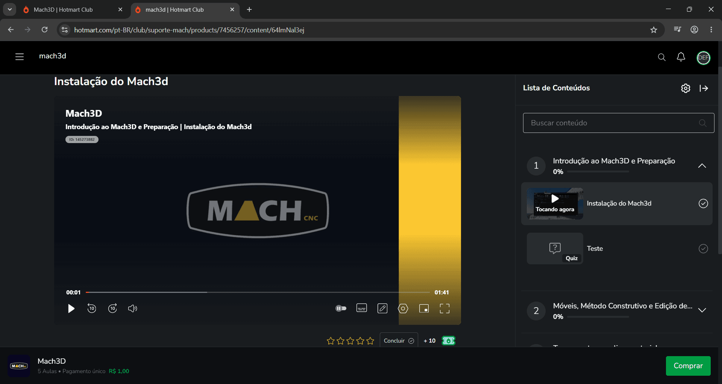Viewport: 722px width, 384px height.
Task: Open the Chrome three-dot menu
Action: click(x=711, y=30)
